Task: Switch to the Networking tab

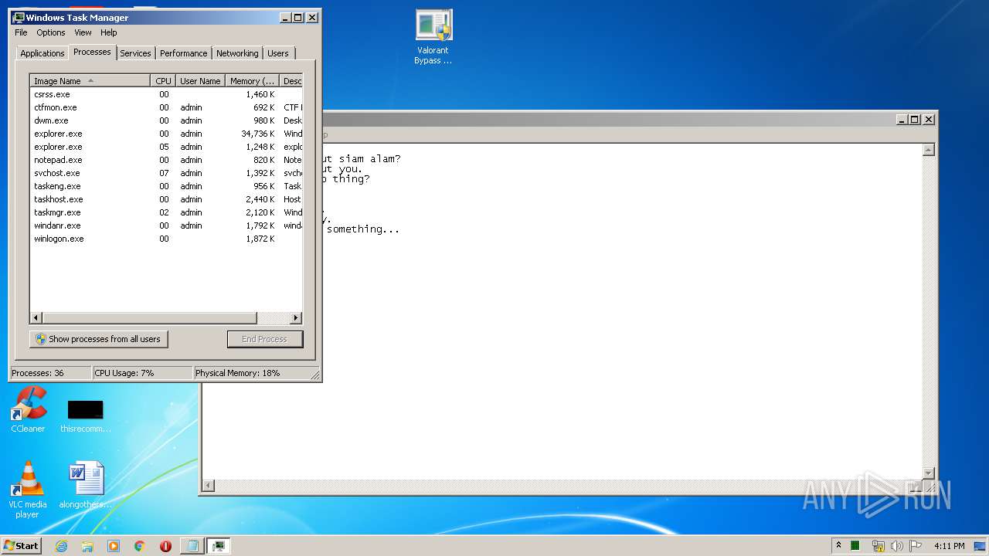Action: coord(237,53)
